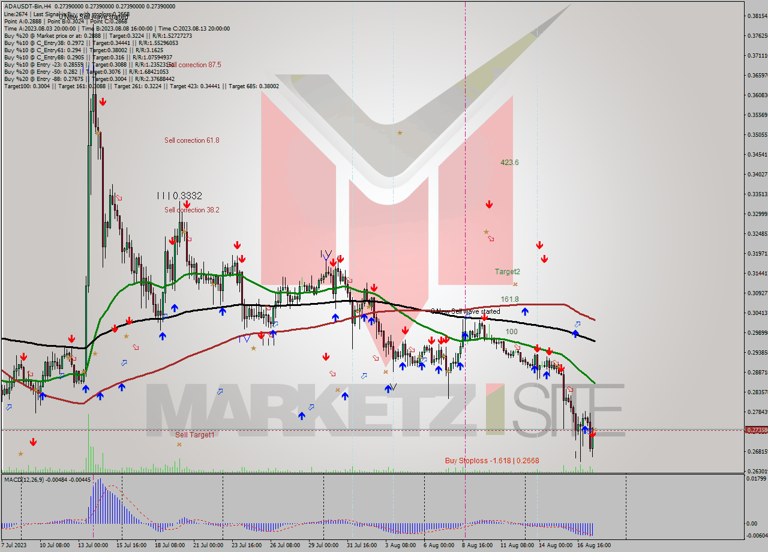
Task: Click the green Target2 label
Action: pyautogui.click(x=508, y=272)
